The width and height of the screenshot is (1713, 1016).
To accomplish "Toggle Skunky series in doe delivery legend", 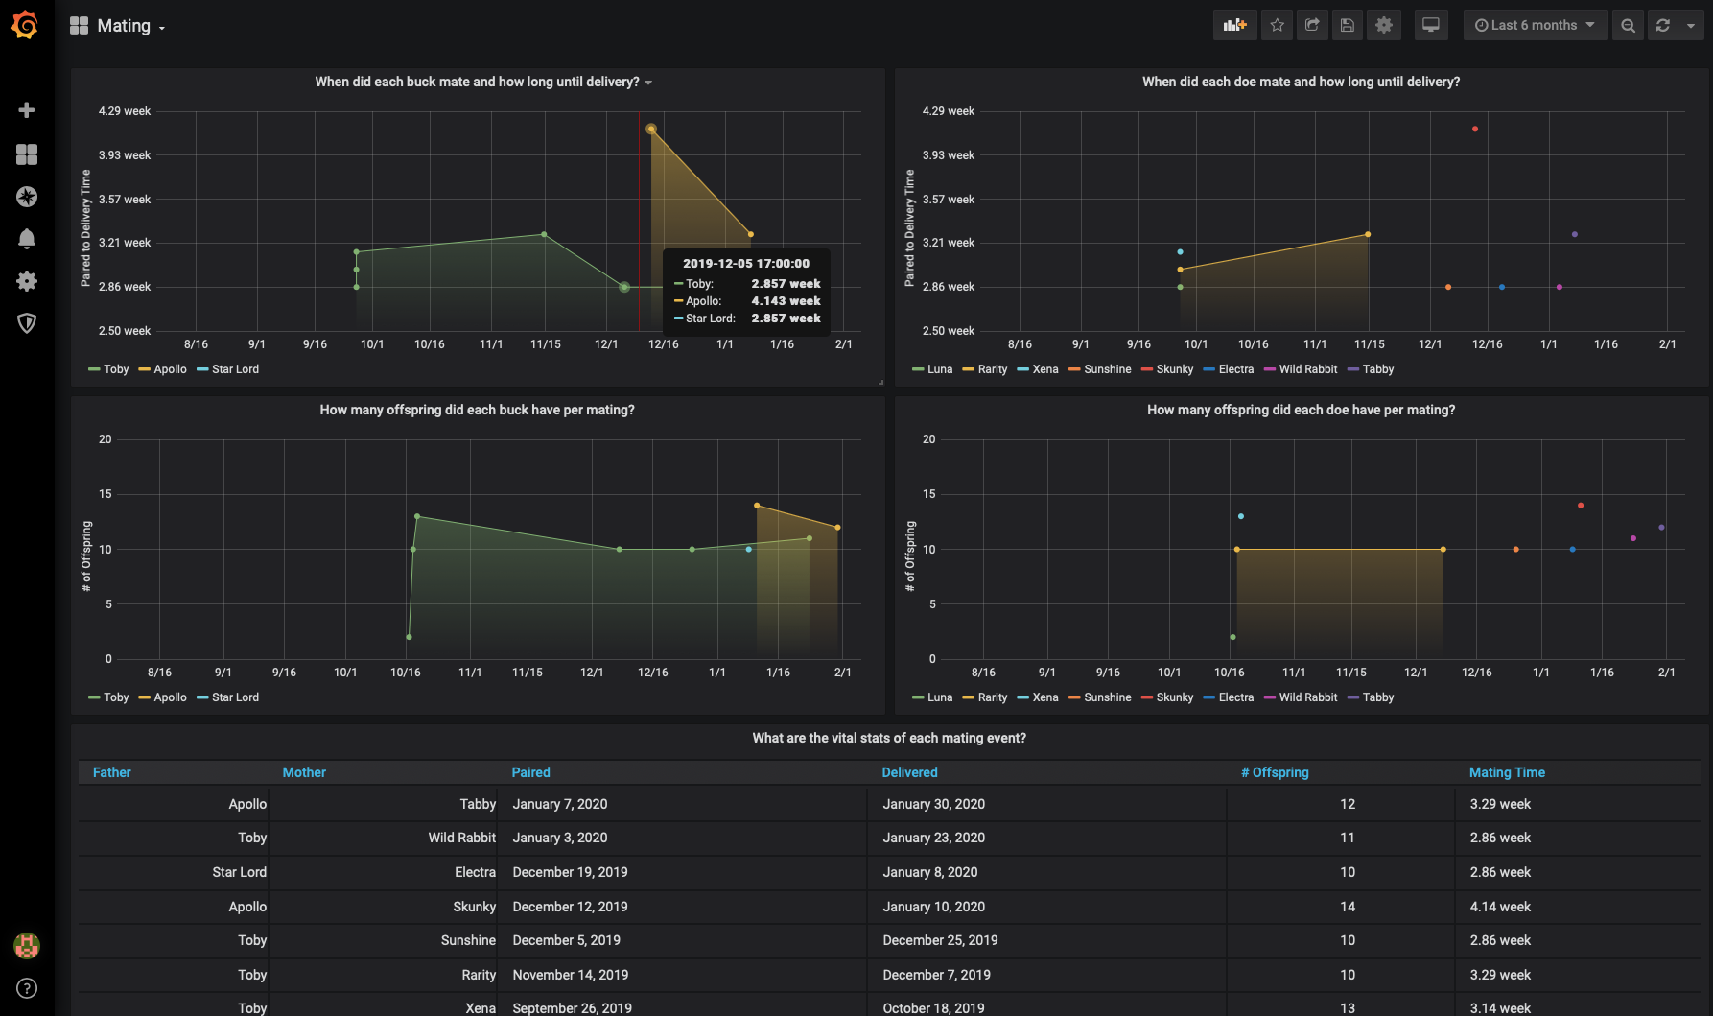I will 1175,369.
